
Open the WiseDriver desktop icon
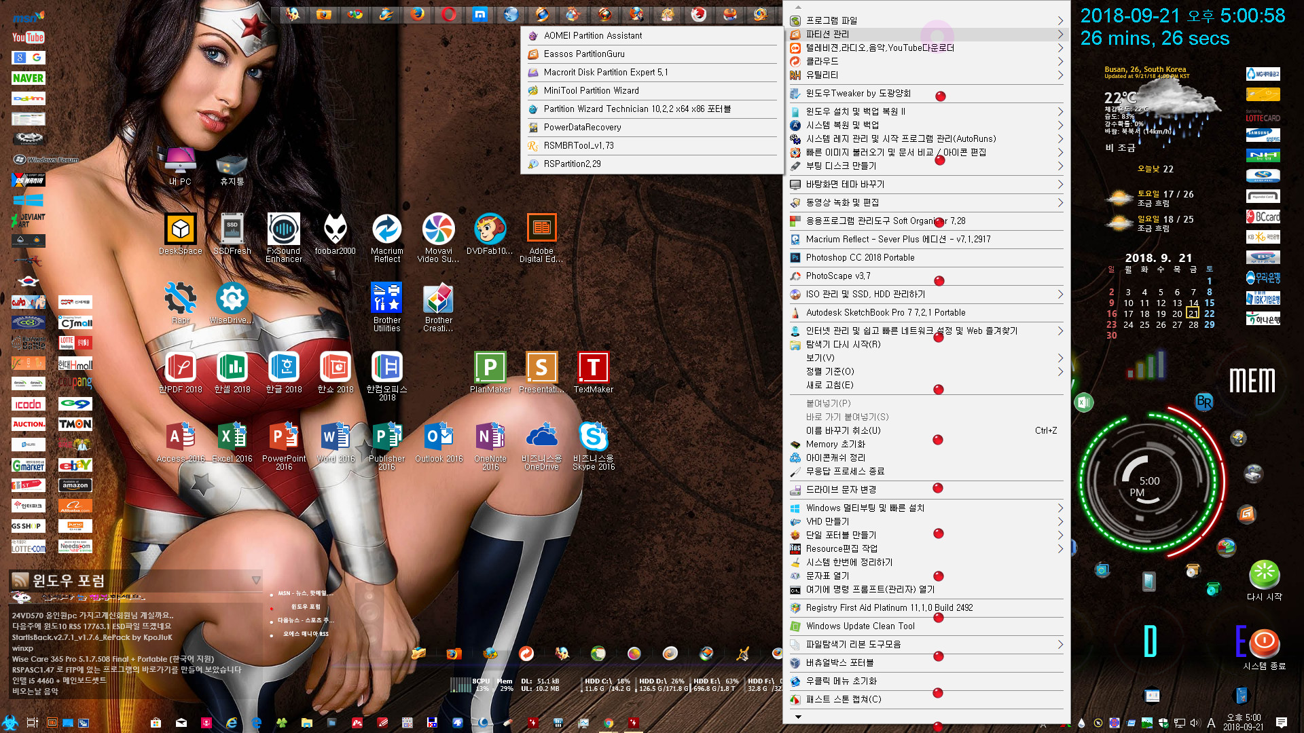pos(232,303)
